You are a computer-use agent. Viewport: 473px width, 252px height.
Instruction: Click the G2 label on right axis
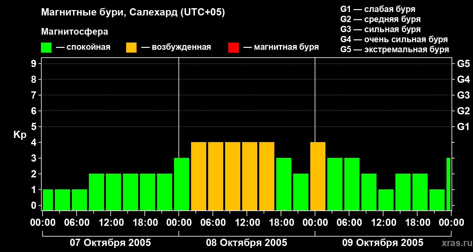pos(464,111)
